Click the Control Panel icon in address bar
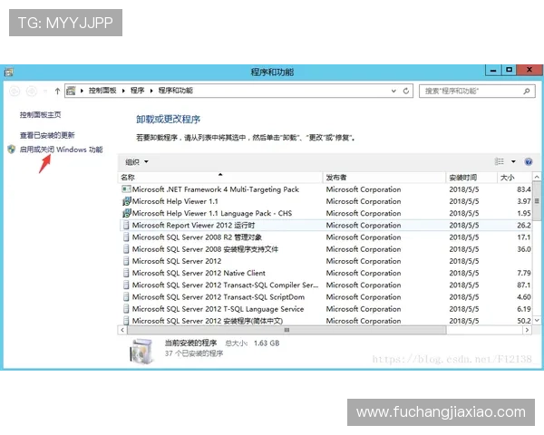This screenshot has height=435, width=544. click(71, 91)
